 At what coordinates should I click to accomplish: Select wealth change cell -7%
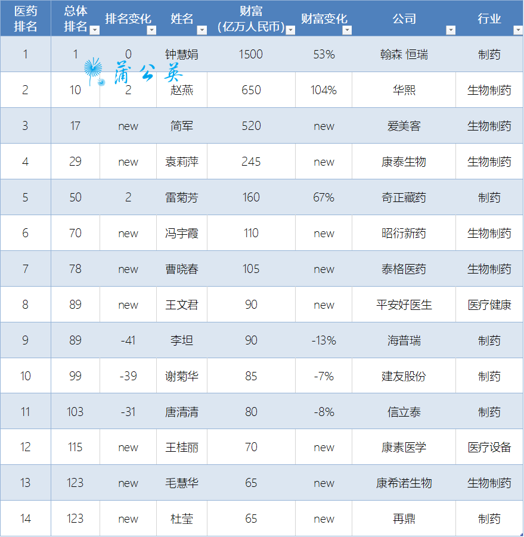point(324,376)
